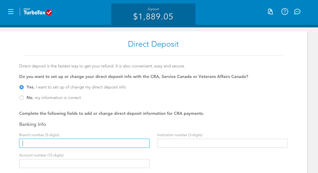Open help via the question mark icon

tap(285, 12)
